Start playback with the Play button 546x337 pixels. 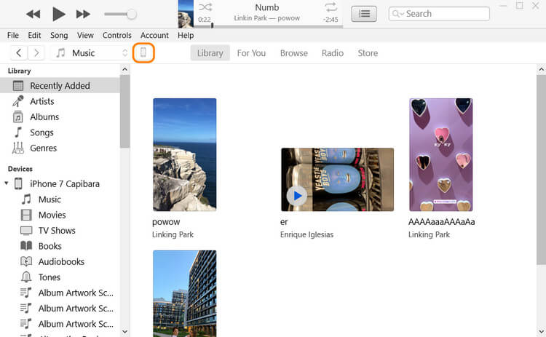tap(58, 15)
